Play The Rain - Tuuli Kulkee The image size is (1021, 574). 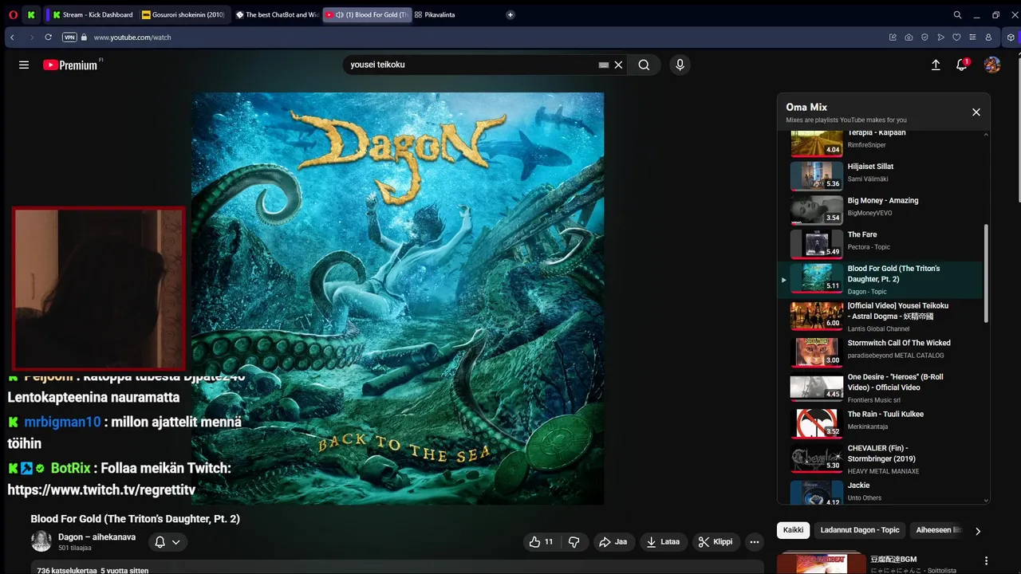coord(881,423)
